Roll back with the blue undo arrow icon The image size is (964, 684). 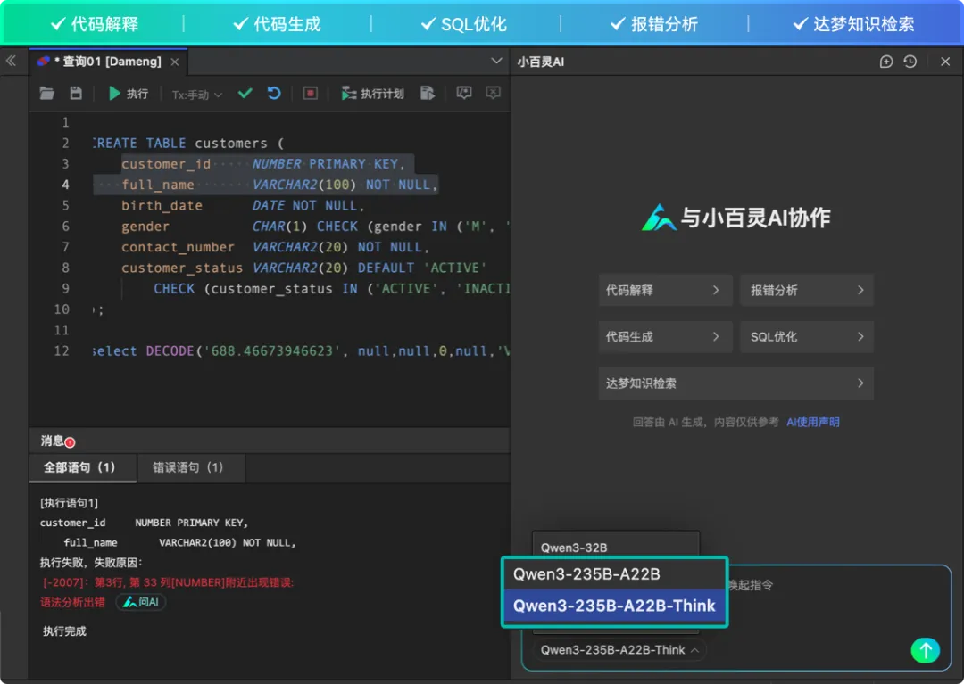tap(274, 94)
